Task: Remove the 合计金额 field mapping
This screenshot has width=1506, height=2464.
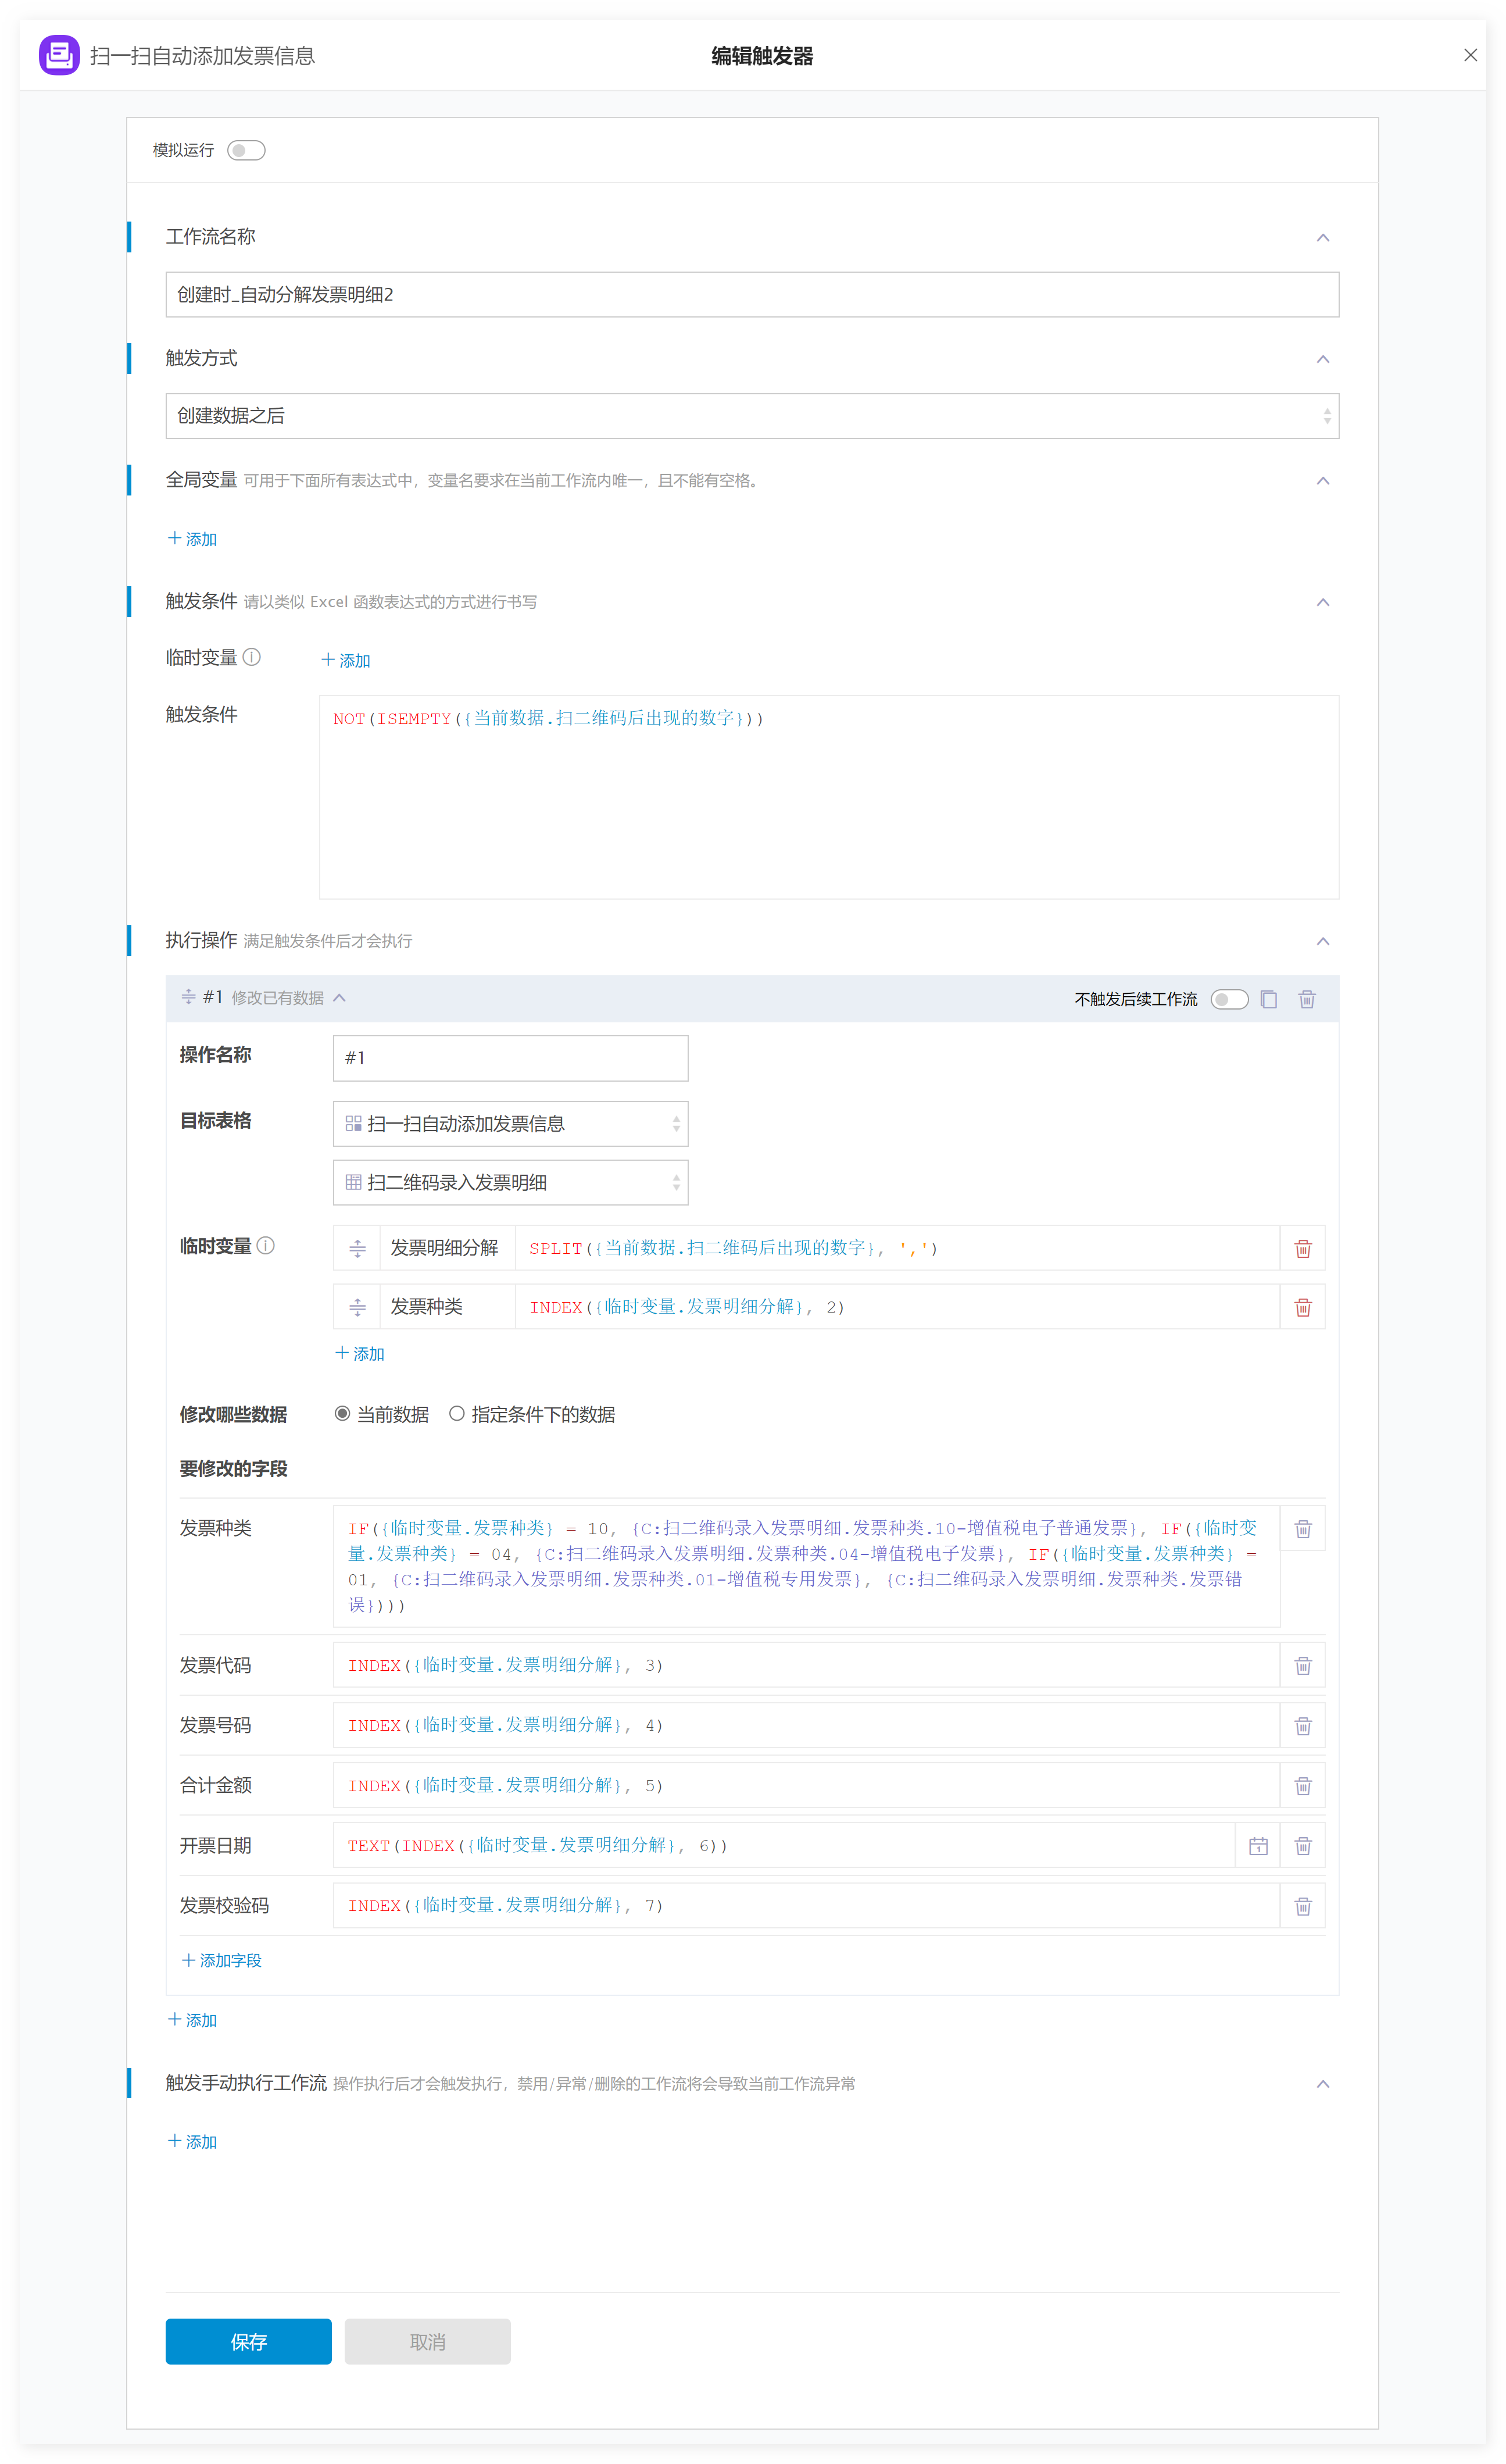Action: pos(1302,1785)
